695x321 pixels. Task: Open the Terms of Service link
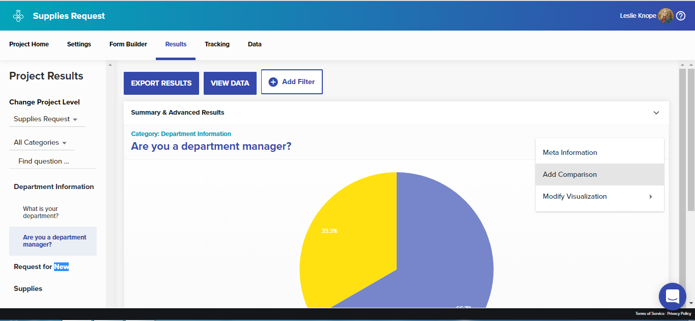click(x=650, y=314)
